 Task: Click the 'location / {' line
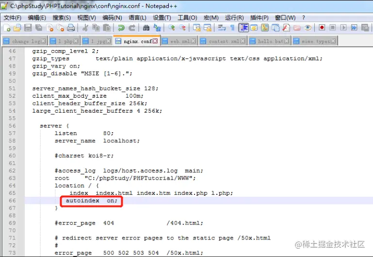coord(77,186)
